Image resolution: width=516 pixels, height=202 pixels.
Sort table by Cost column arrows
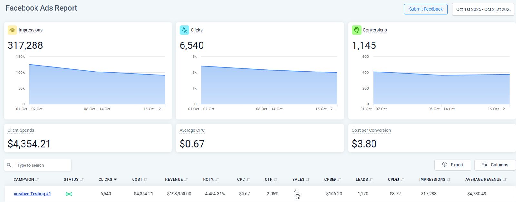145,179
